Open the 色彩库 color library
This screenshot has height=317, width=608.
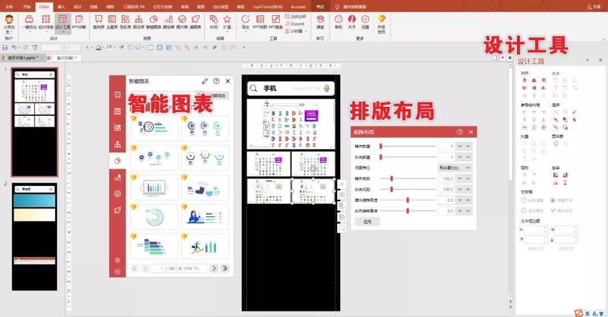(x=125, y=21)
